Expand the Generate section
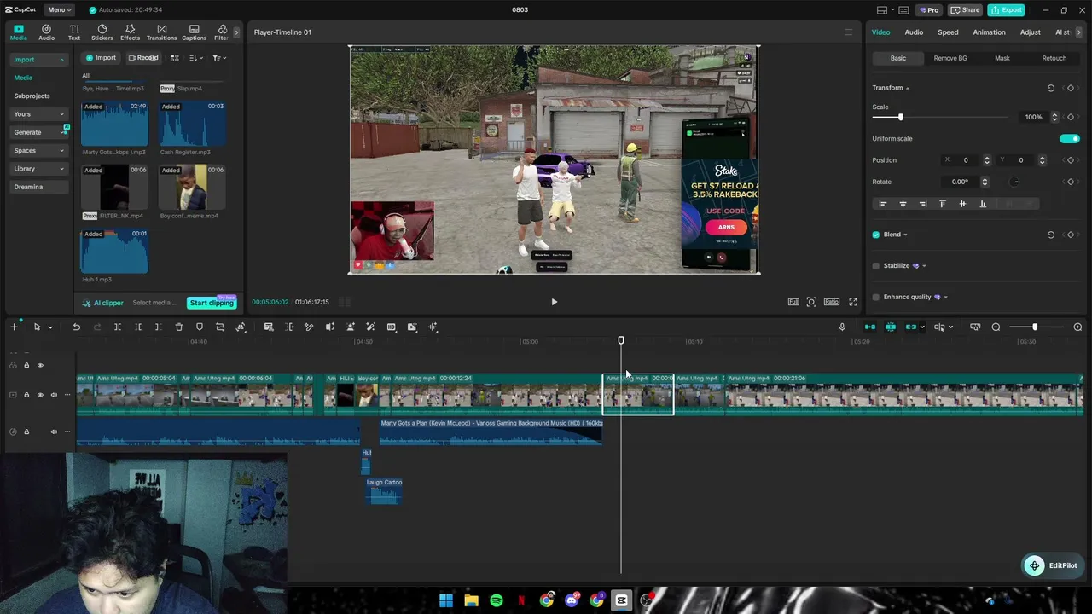Viewport: 1092px width, 614px height. (x=38, y=132)
